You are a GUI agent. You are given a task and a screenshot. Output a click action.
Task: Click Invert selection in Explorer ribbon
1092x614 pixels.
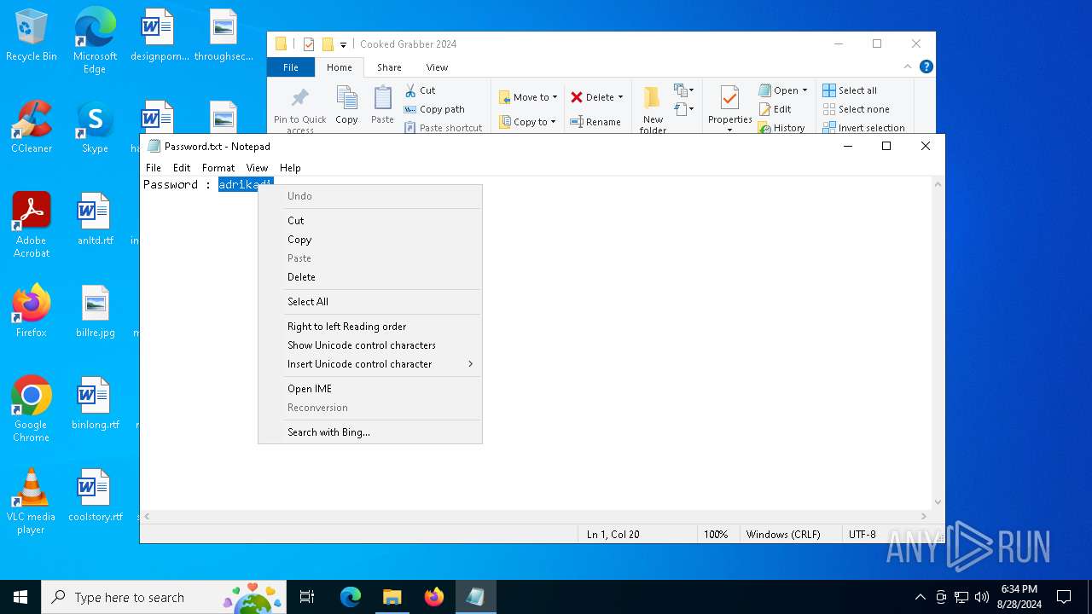tap(863, 128)
